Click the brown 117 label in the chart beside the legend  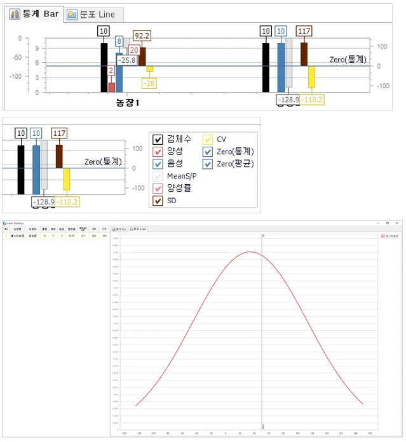coord(59,133)
